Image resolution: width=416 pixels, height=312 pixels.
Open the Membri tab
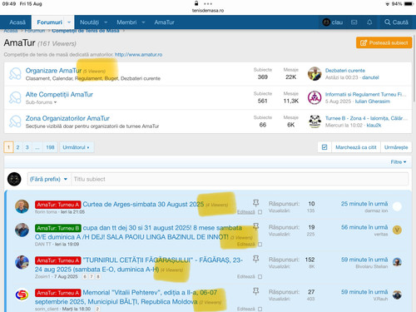pyautogui.click(x=126, y=22)
